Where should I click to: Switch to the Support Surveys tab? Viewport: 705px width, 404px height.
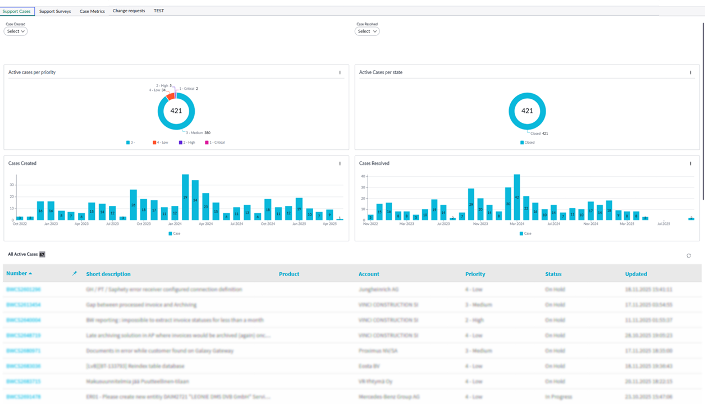(55, 11)
